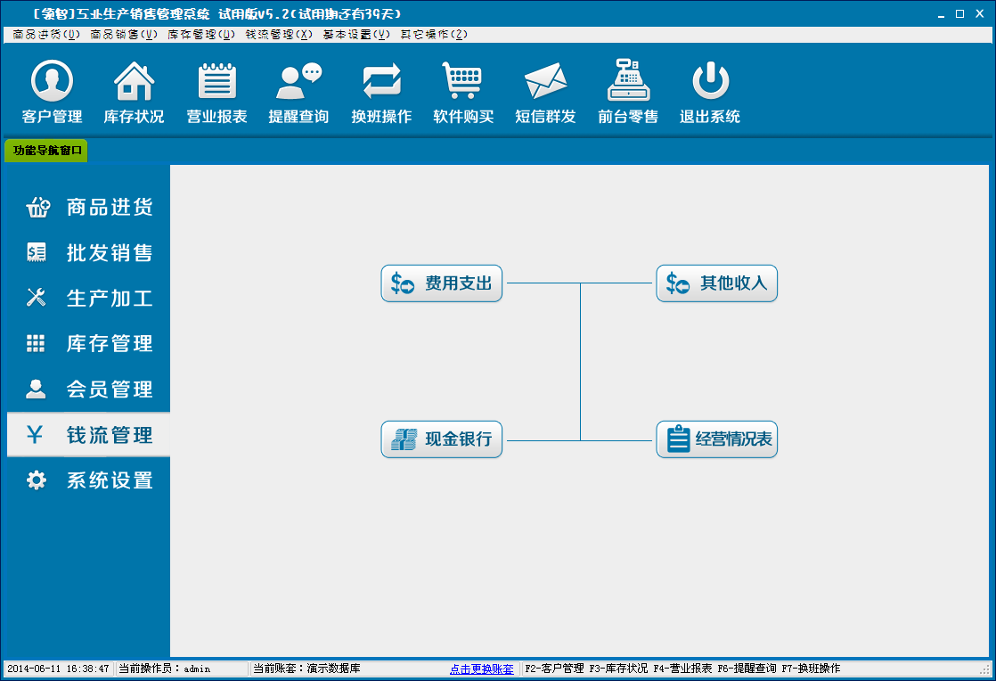Click the 库存状况 house icon
The width and height of the screenshot is (996, 681).
point(134,92)
